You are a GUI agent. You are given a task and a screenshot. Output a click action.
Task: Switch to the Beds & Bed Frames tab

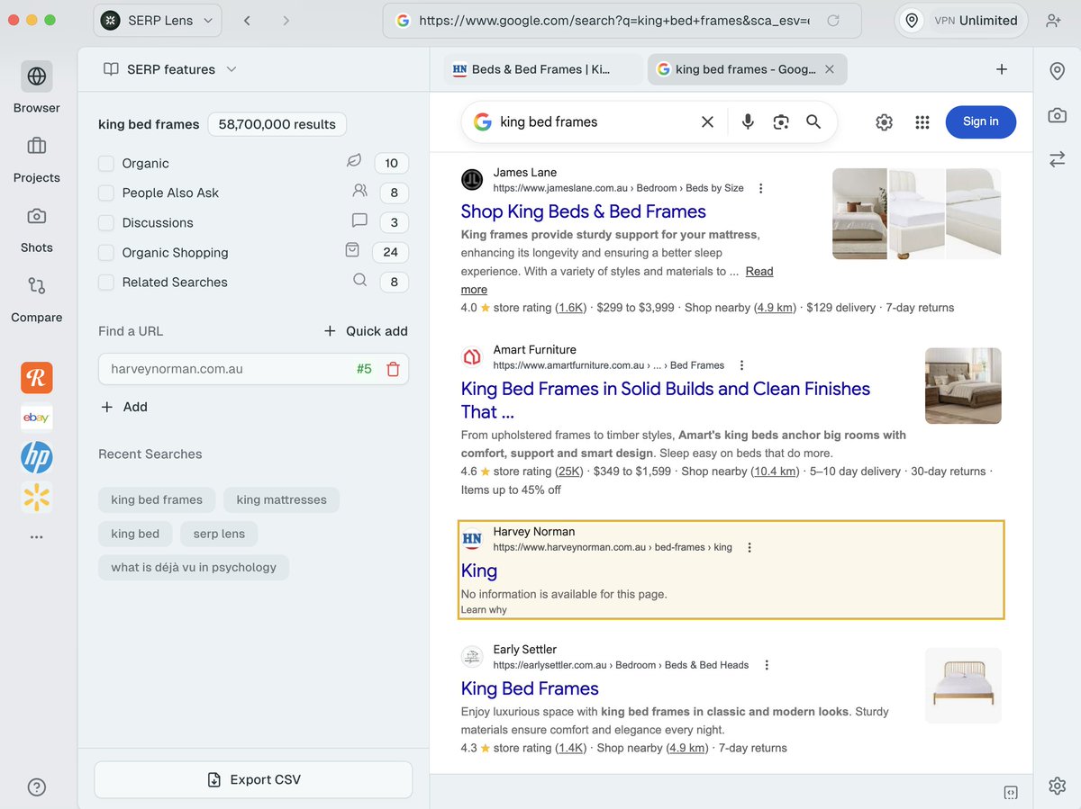pos(543,69)
